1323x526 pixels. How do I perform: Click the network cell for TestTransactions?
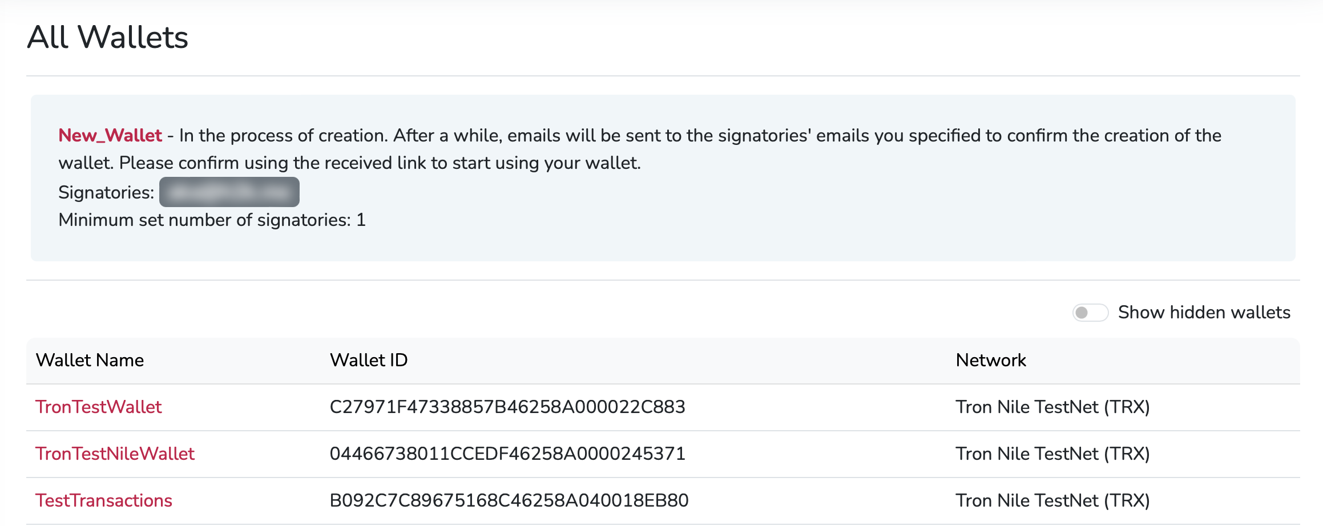(1052, 501)
